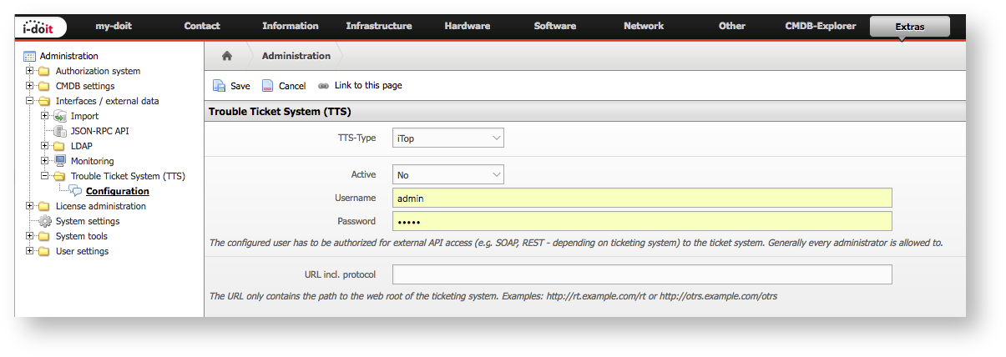
Task: Expand the Authorization system node
Action: click(30, 71)
